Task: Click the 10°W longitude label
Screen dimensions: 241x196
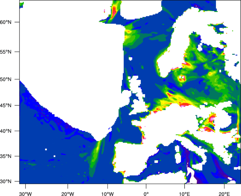Action: [107, 194]
